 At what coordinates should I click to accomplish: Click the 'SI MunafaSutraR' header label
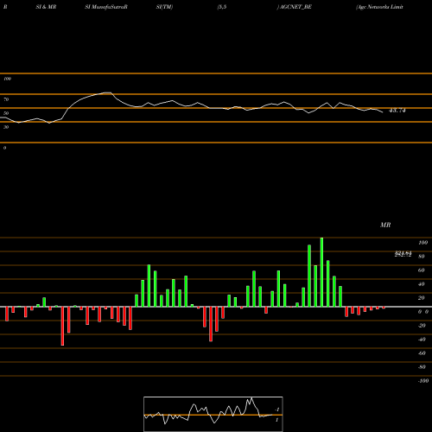(106, 7)
